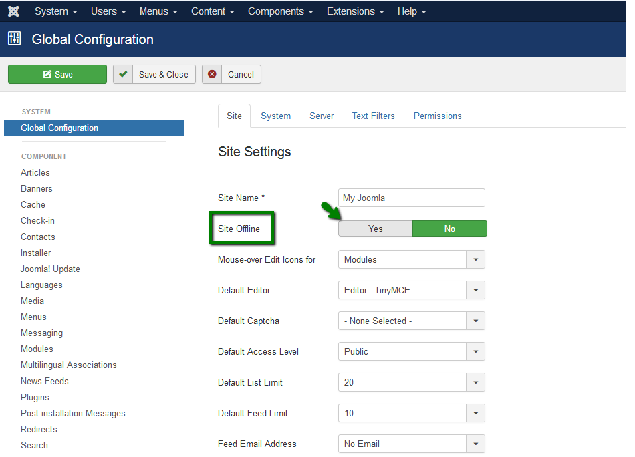Open the Messaging component settings
The image size is (635, 457).
[41, 333]
